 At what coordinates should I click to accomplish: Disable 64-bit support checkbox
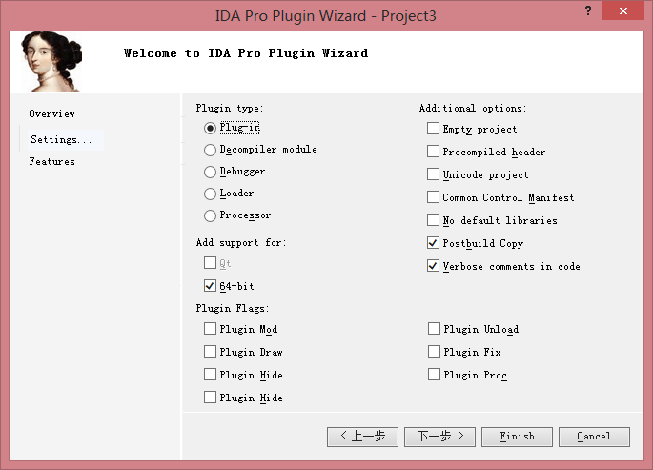(x=210, y=286)
